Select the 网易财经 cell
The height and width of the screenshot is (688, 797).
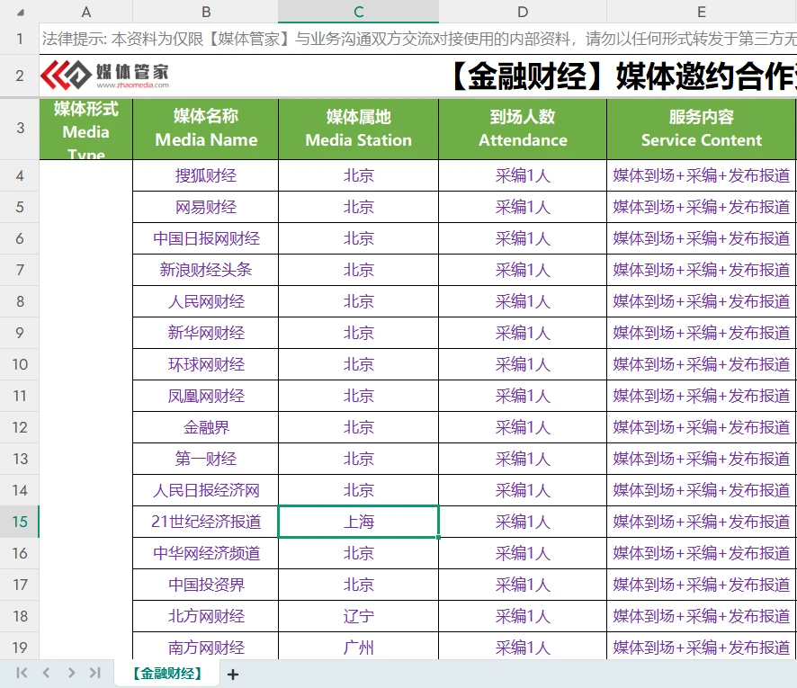coord(205,207)
